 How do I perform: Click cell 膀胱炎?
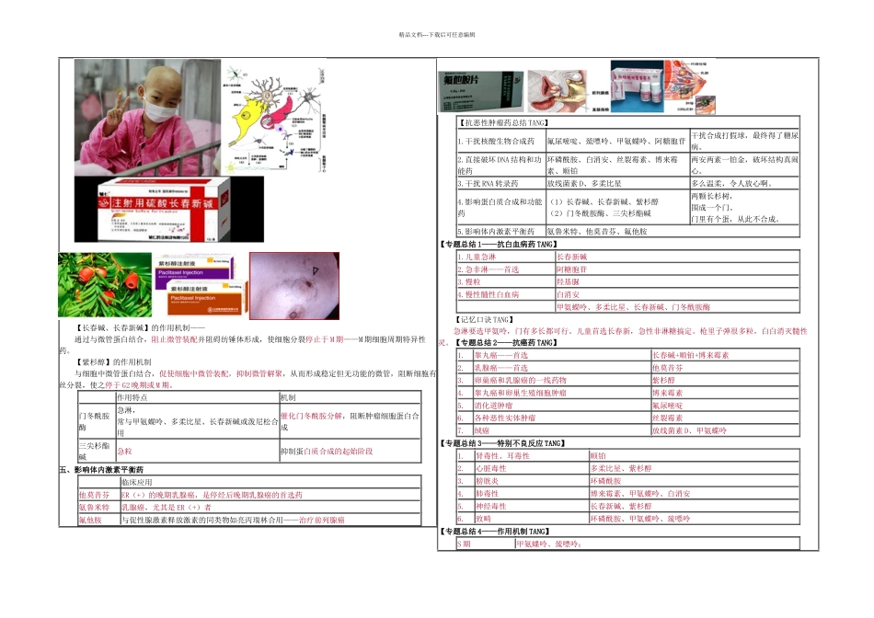click(x=488, y=481)
